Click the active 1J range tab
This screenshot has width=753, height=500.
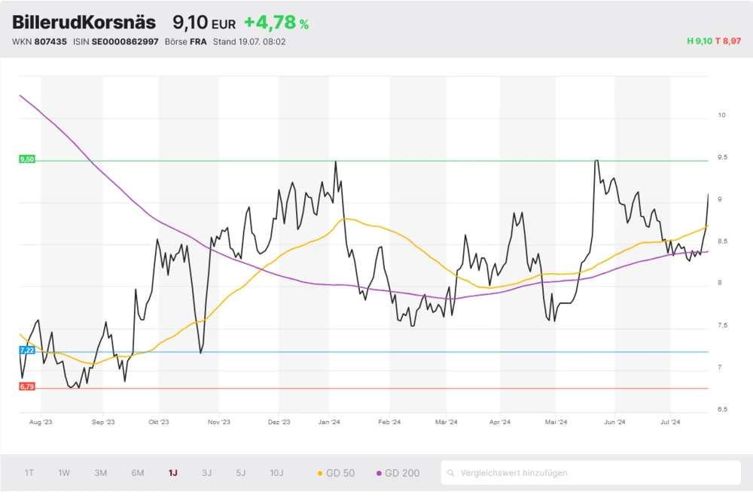coord(173,473)
